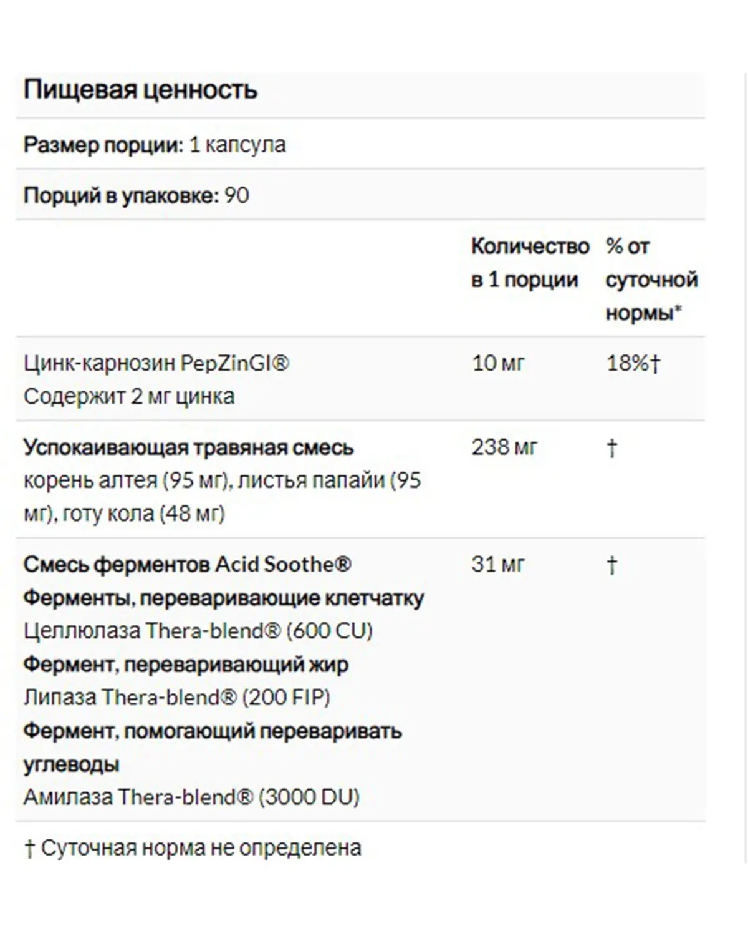748x936 pixels.
Task: Click 'Цинк-карнозин PepZinGI®' ingredient name
Action: 156,363
